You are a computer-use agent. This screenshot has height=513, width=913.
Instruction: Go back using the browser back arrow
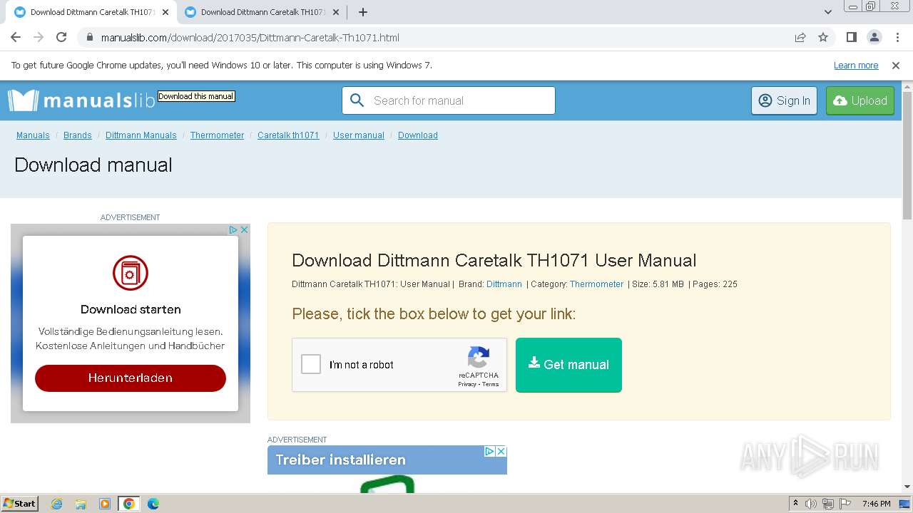(x=16, y=37)
